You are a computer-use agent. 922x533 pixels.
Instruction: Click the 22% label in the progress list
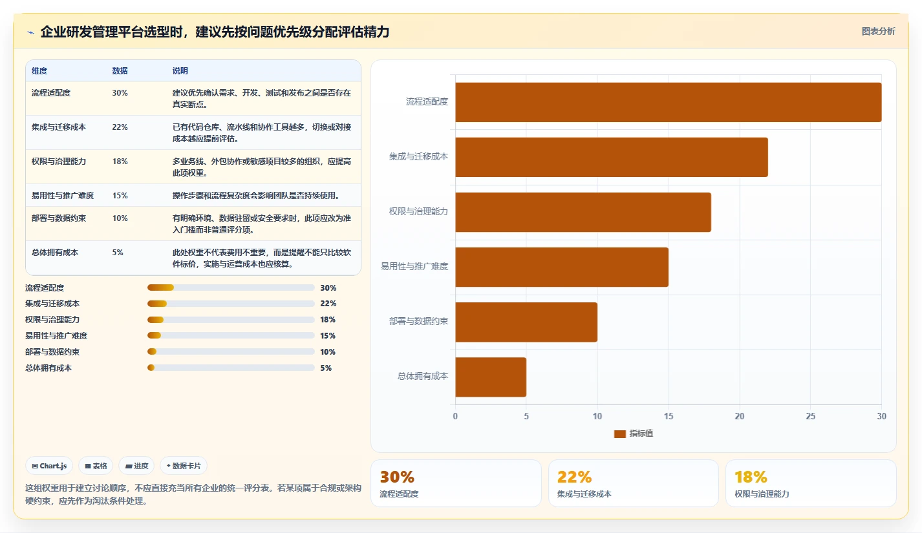pyautogui.click(x=328, y=304)
